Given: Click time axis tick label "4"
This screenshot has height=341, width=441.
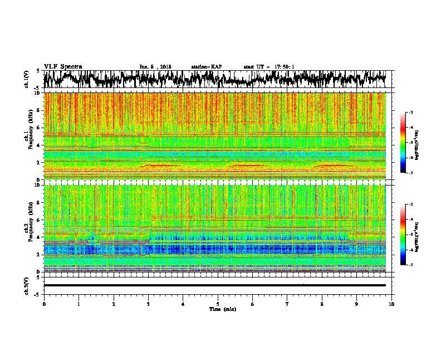Looking at the screenshot, I should click(183, 304).
